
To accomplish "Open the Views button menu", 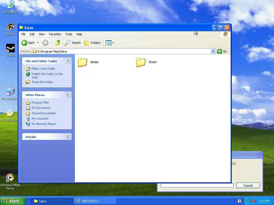I will [109, 43].
